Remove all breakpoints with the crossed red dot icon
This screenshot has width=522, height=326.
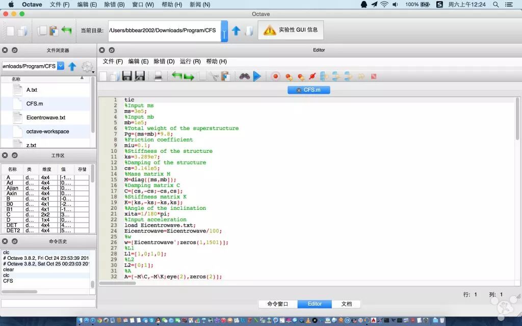(x=312, y=76)
